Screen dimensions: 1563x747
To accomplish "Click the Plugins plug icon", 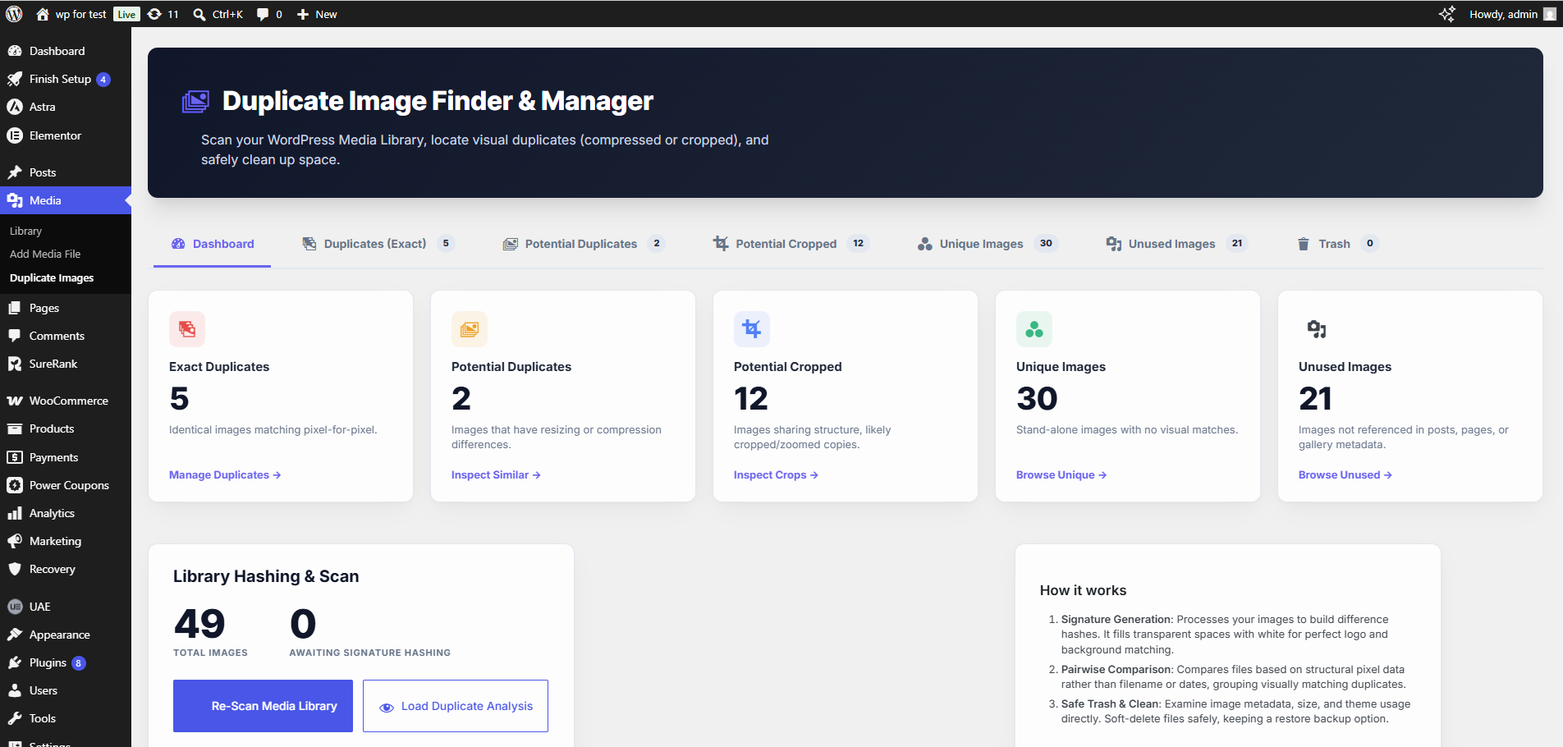I will pos(15,662).
